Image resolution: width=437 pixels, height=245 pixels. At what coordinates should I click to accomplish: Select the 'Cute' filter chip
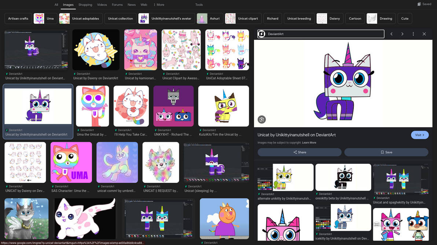click(x=404, y=18)
